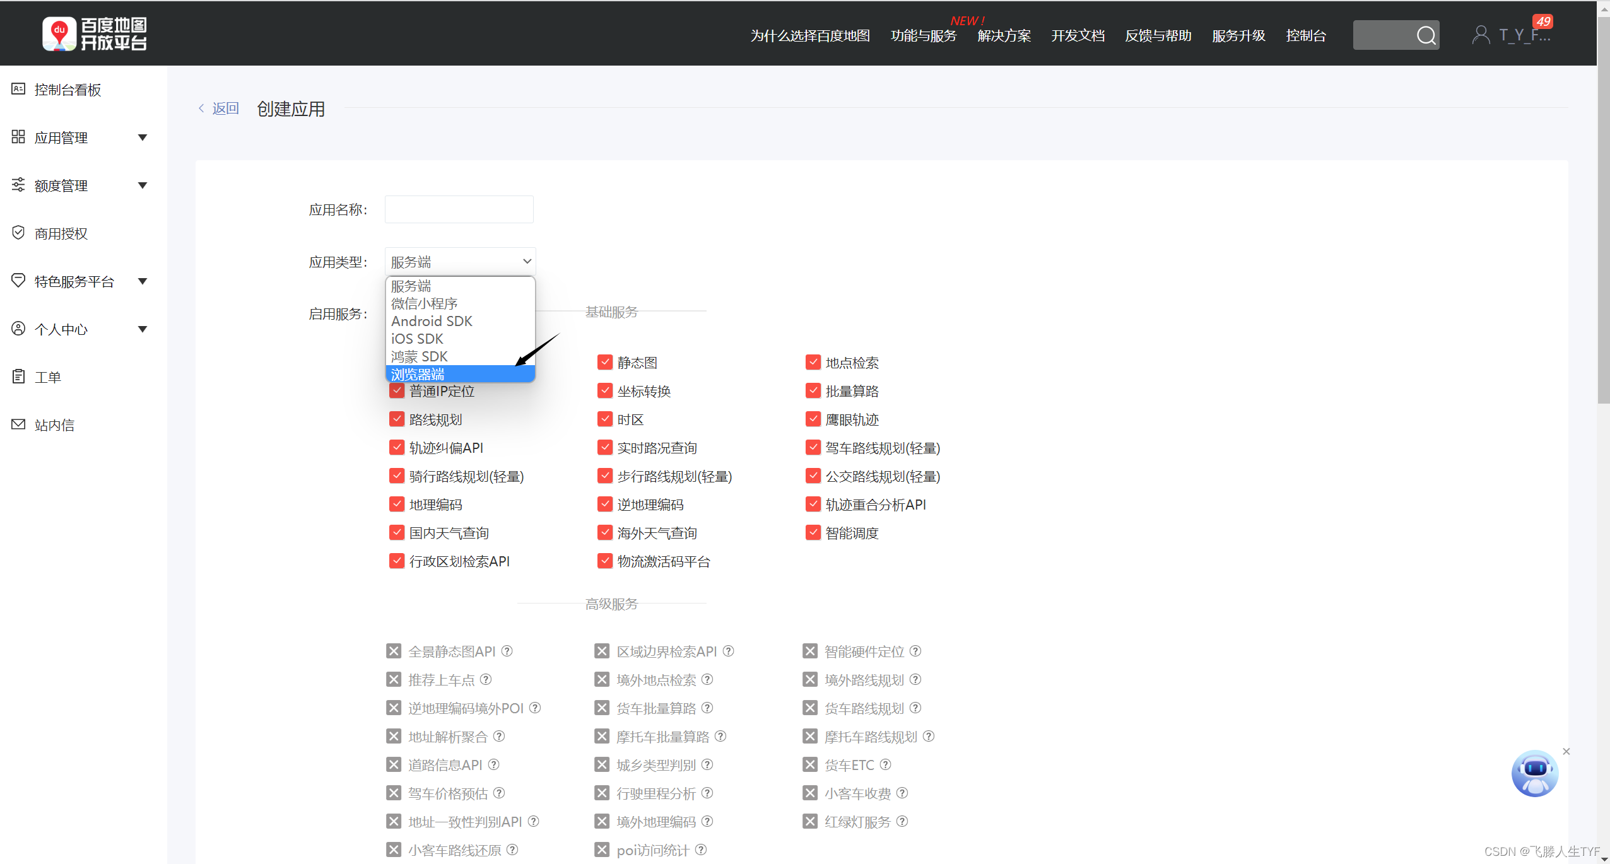Click the 特色服务平台 icon
Image resolution: width=1610 pixels, height=864 pixels.
[x=18, y=281]
